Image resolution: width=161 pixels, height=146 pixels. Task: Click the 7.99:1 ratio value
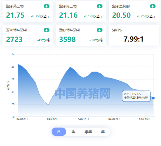[x=134, y=39]
